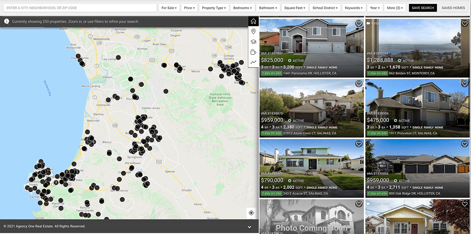Open the Photo Coming Soon listing card
Screen dimensions: 471x234
[311, 216]
